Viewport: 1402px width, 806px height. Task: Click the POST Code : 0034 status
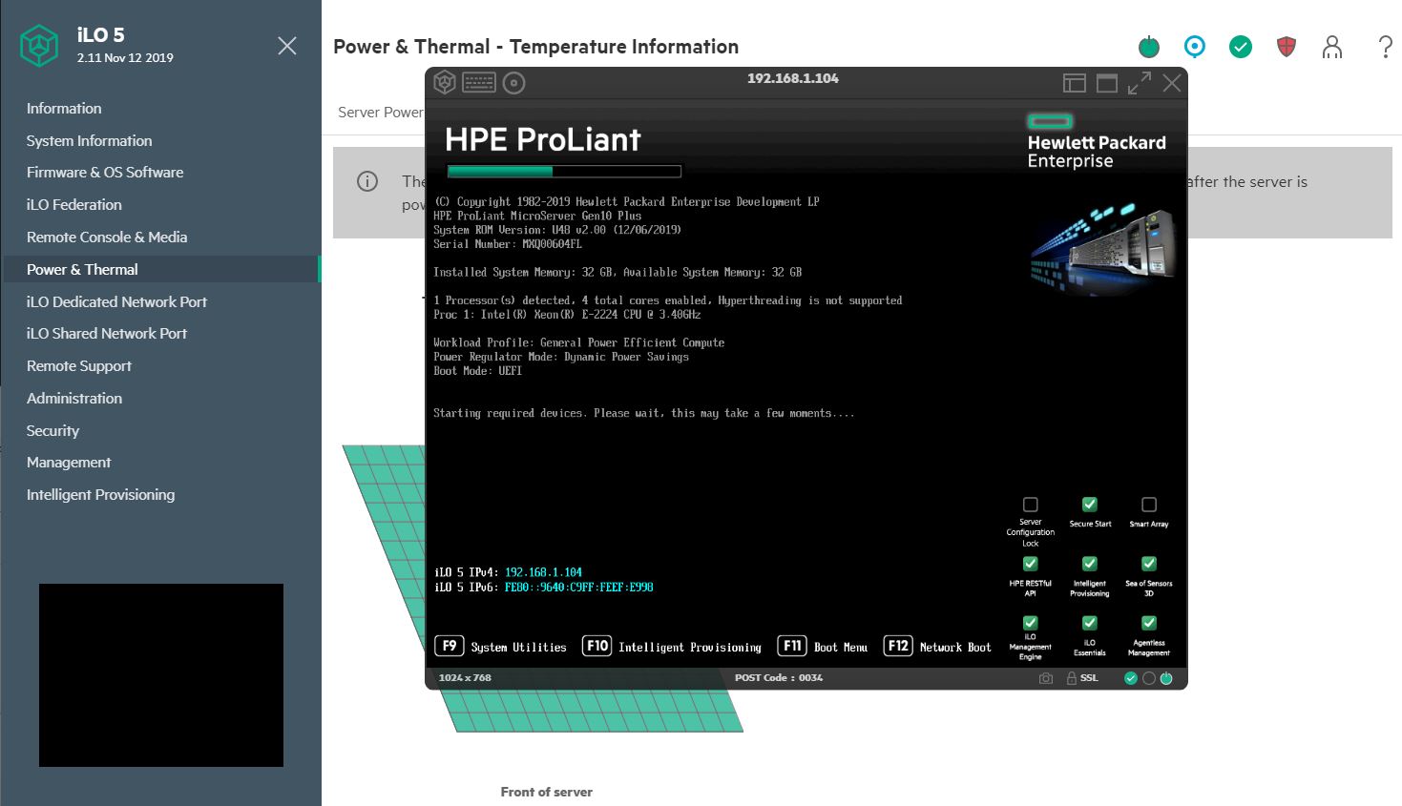click(779, 678)
